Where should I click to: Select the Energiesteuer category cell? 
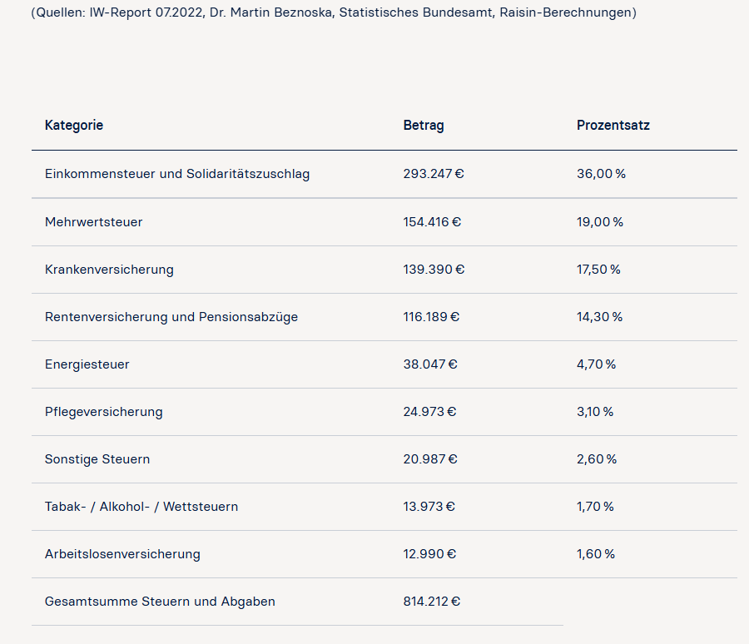tap(87, 364)
